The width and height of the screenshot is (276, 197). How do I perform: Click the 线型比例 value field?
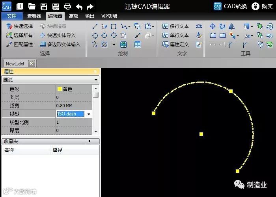74,122
